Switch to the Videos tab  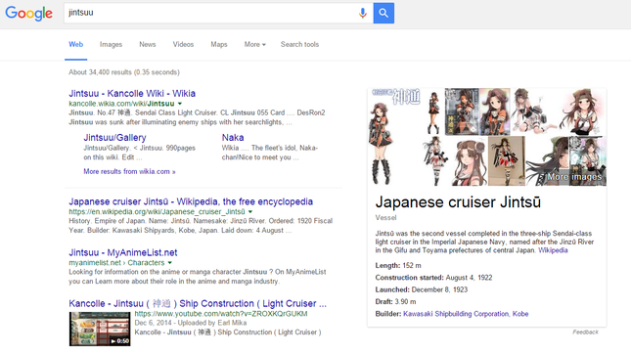coord(183,44)
